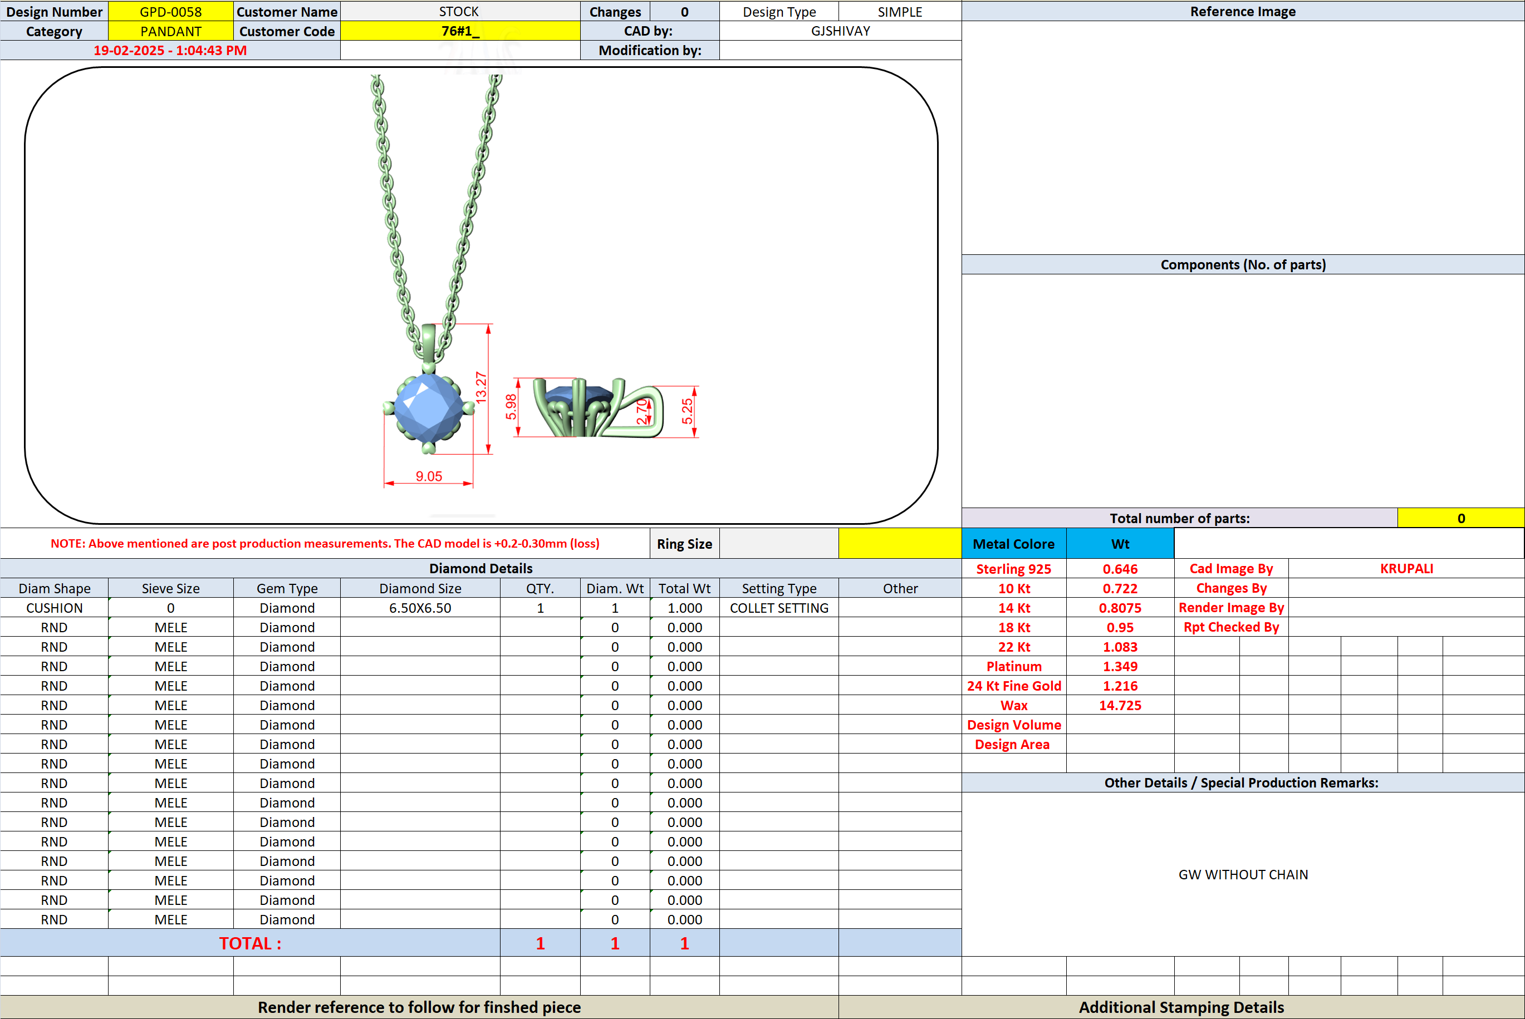Select the customer name cell STOCK
Viewport: 1525px width, 1019px height.
point(459,11)
